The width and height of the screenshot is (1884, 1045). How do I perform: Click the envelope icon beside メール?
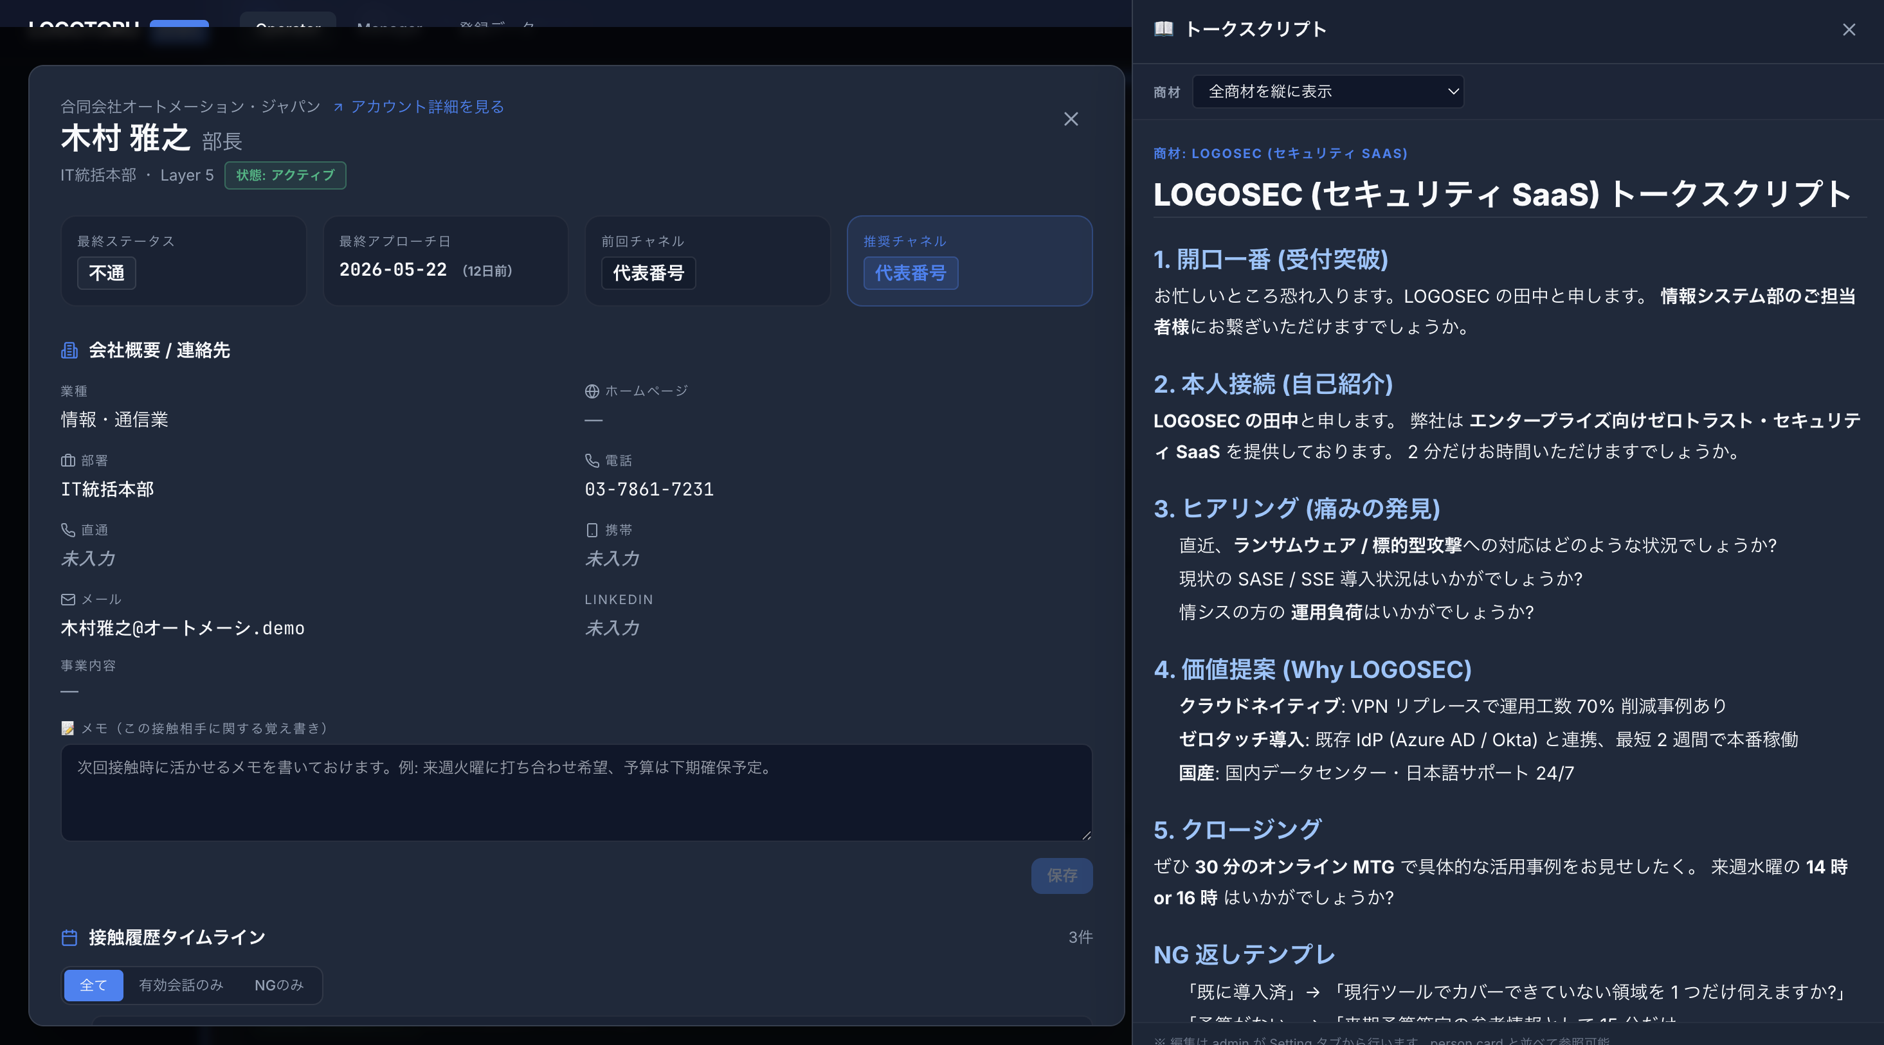tap(68, 599)
